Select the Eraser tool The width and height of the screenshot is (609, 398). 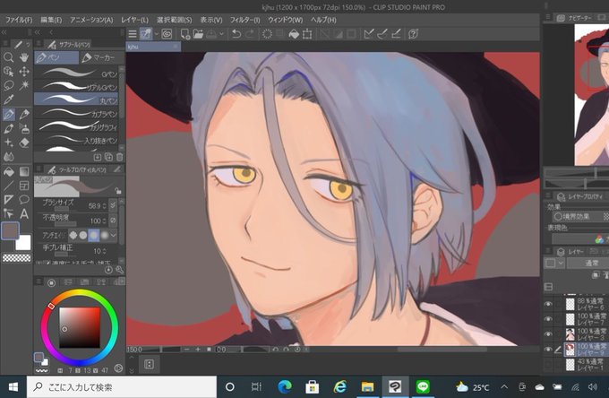[x=24, y=143]
